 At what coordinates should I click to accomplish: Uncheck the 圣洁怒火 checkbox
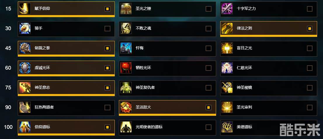pos(209,107)
